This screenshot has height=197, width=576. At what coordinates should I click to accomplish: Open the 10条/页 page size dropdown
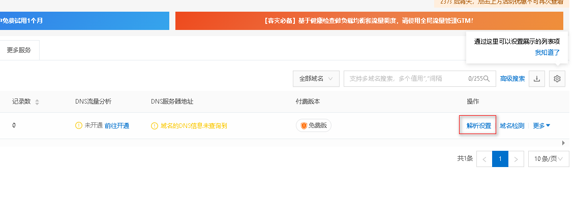pyautogui.click(x=549, y=159)
